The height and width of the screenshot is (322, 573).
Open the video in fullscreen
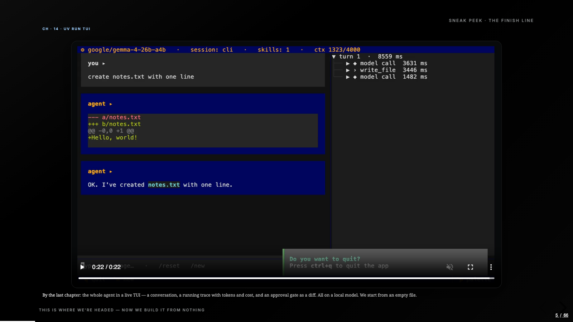coord(471,267)
